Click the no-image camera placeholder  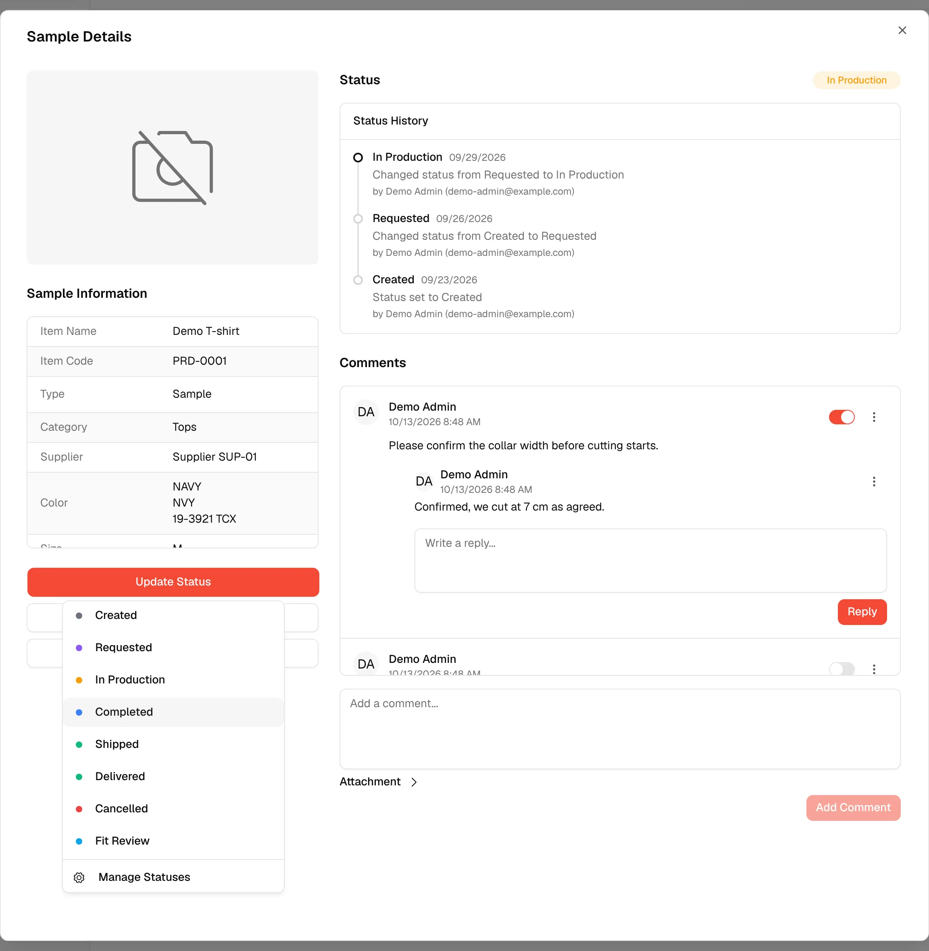click(172, 167)
